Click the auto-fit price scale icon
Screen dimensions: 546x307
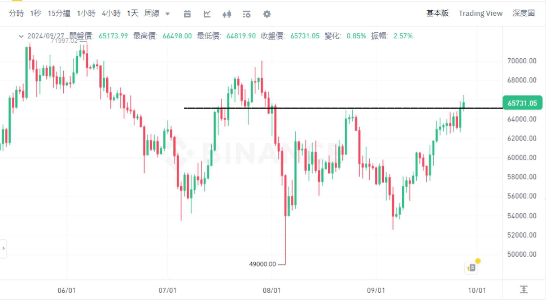tap(524, 290)
